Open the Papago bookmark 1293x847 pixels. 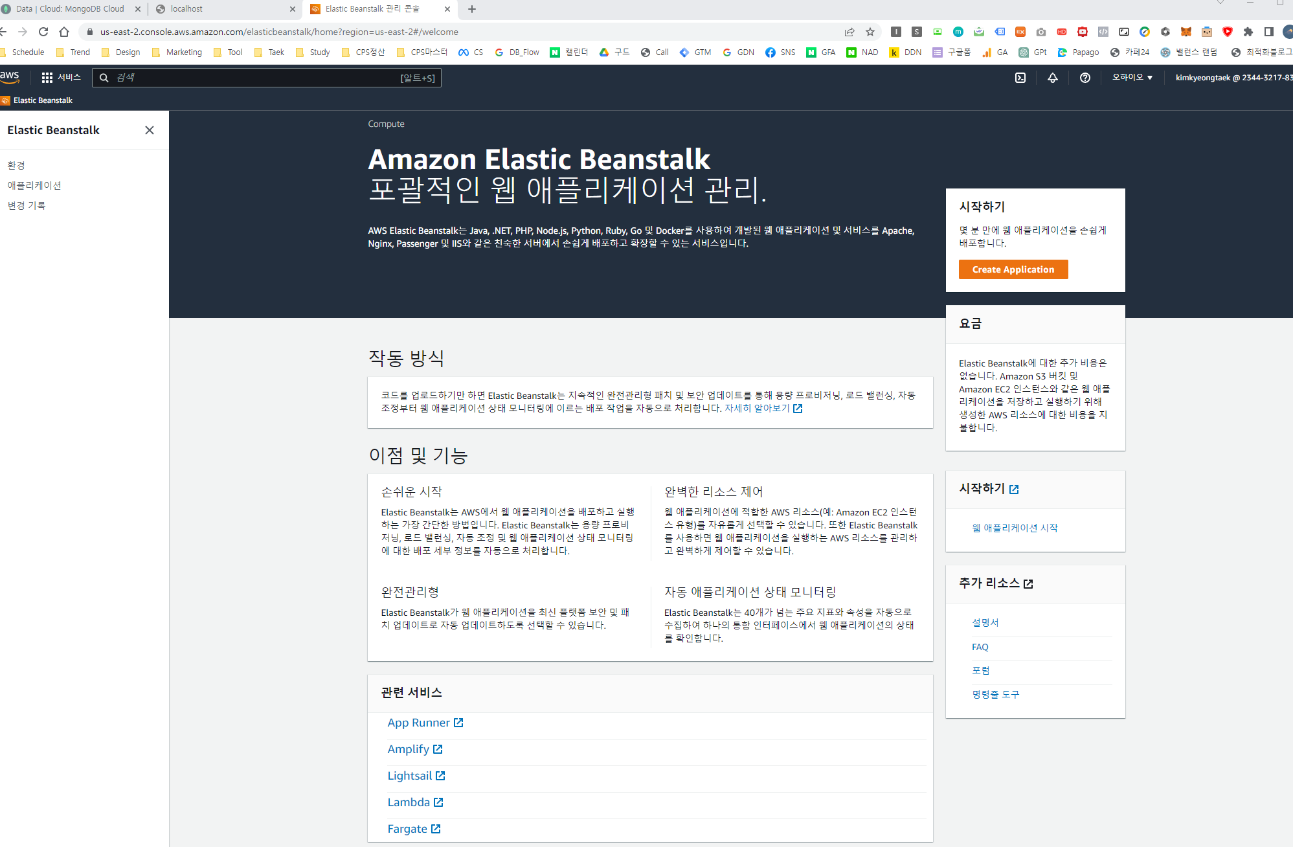click(1078, 52)
